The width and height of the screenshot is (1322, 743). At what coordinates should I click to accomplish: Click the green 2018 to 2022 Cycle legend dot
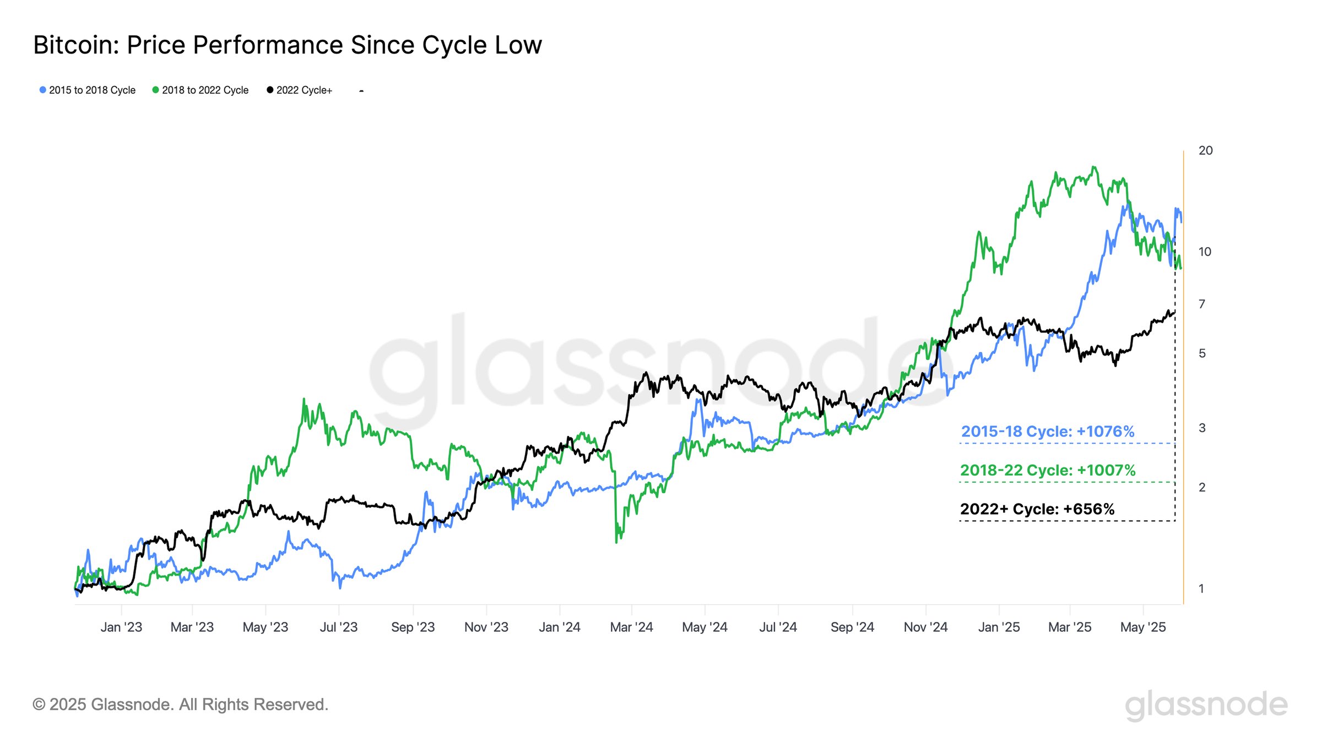[155, 90]
